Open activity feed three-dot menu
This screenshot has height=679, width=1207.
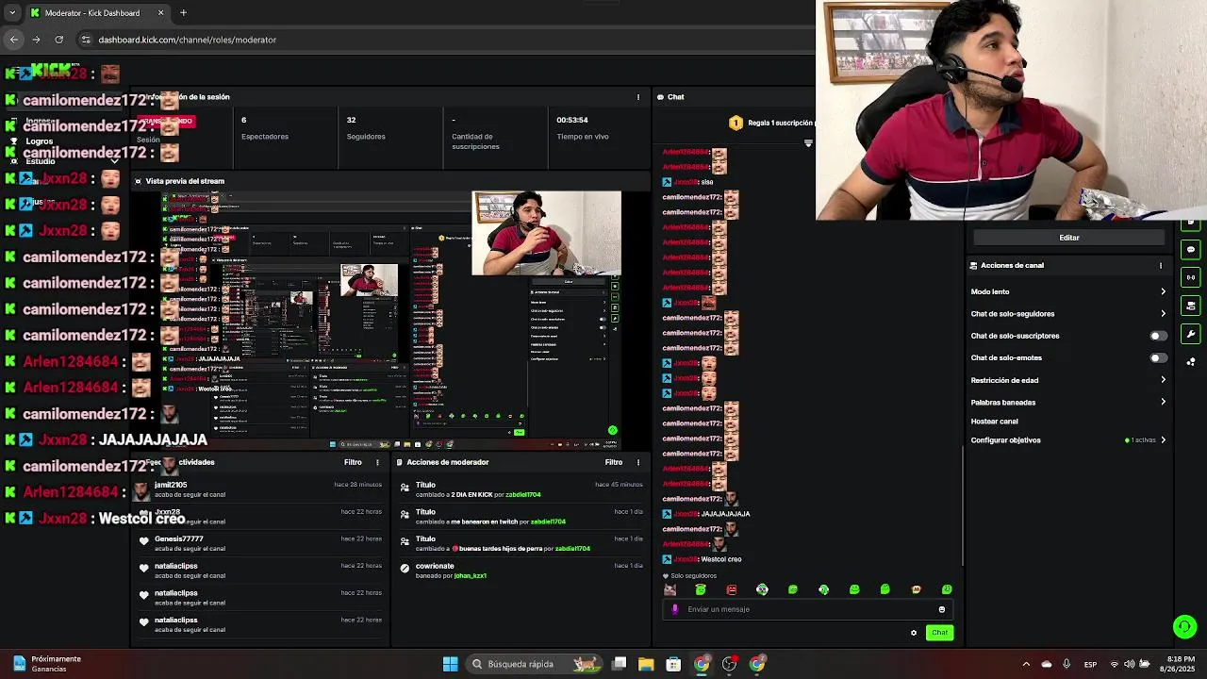377,462
